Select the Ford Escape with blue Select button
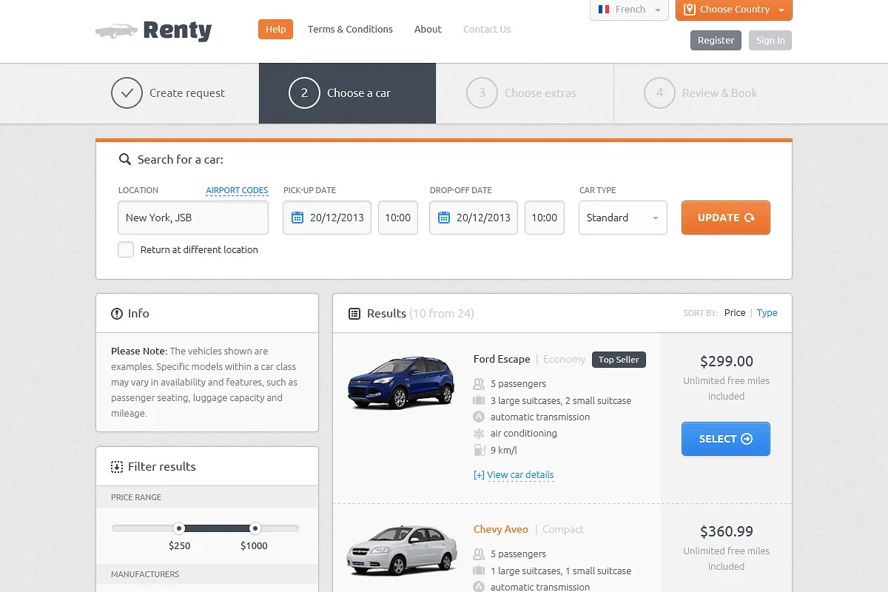The image size is (888, 592). click(725, 439)
